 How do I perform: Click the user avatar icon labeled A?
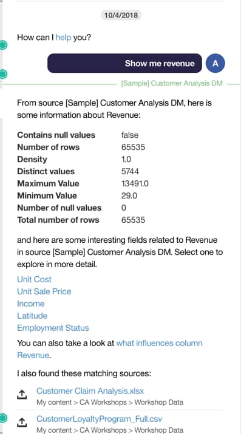coord(216,63)
